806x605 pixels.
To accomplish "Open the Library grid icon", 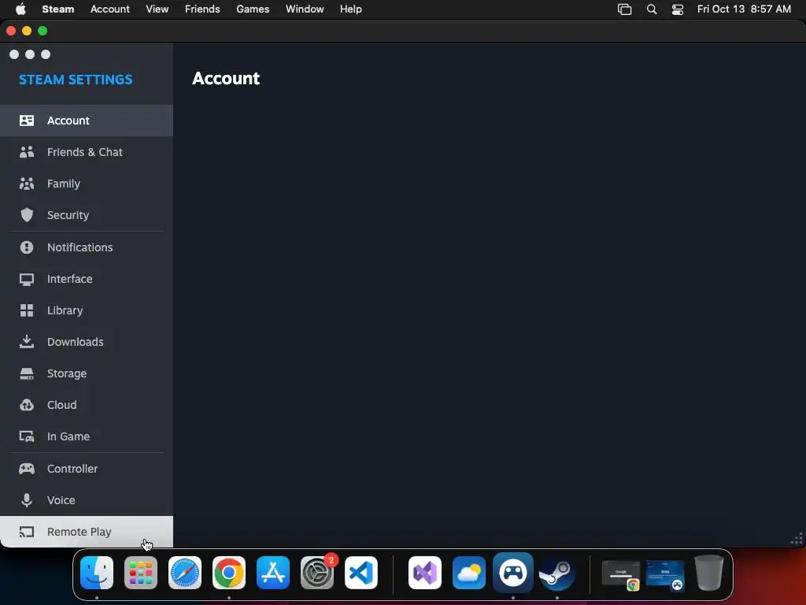I will coord(27,310).
